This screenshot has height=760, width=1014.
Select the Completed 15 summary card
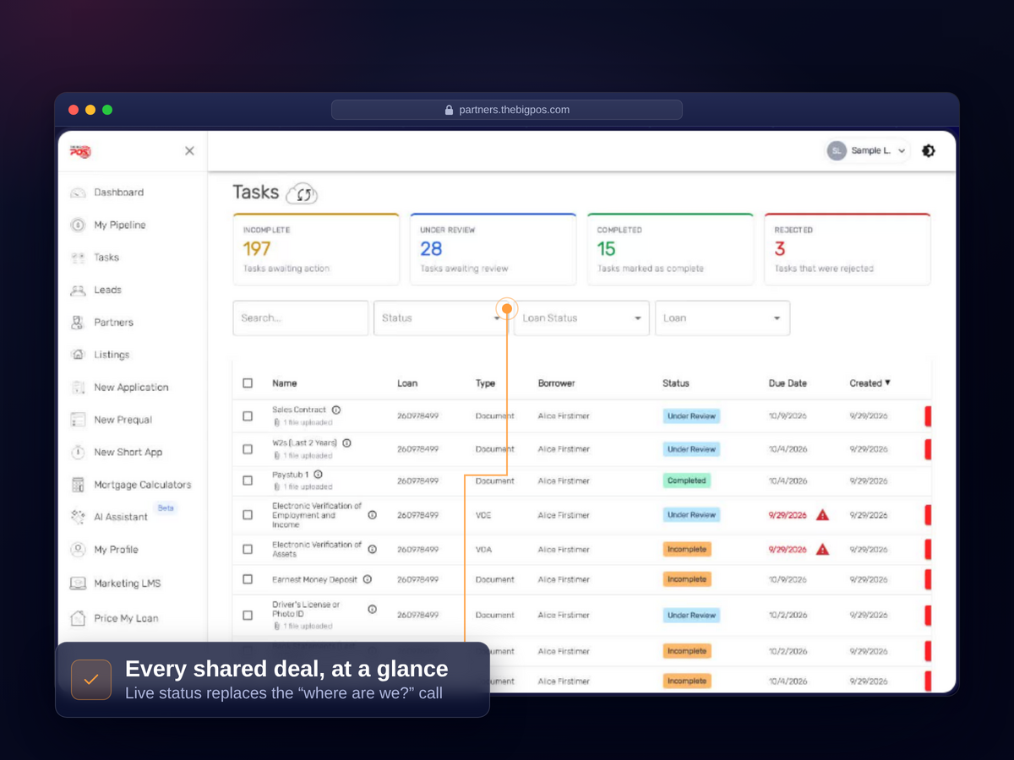tap(670, 249)
